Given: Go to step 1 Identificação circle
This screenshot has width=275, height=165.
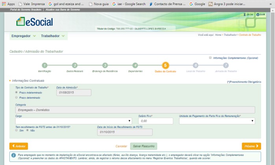Looking at the screenshot, I should click(x=44, y=66).
